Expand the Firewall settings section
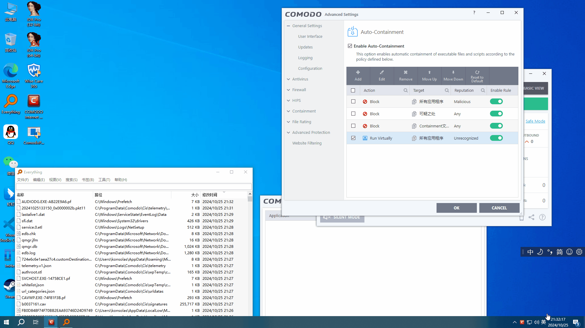Screen dimensions: 585x328 (299, 90)
